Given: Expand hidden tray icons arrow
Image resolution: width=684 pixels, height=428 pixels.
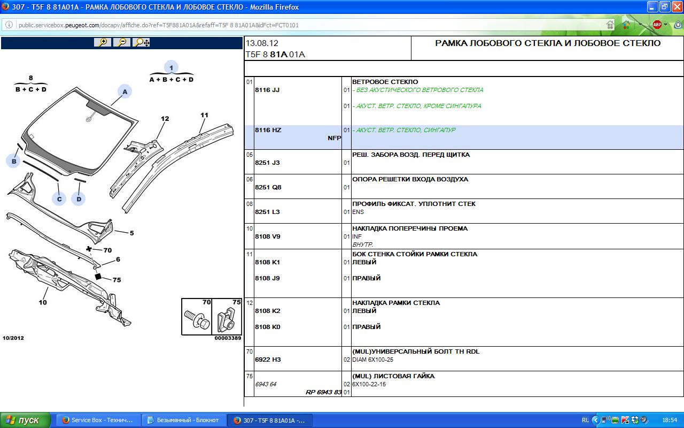Looking at the screenshot, I should pyautogui.click(x=596, y=420).
